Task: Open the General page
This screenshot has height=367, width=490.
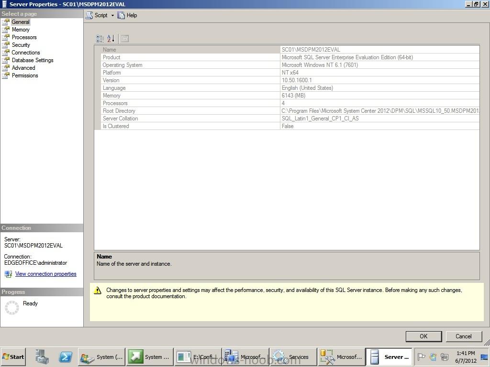Action: tap(21, 22)
